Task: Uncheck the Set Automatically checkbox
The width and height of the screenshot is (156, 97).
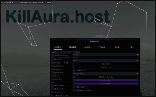Action: tap(52, 55)
